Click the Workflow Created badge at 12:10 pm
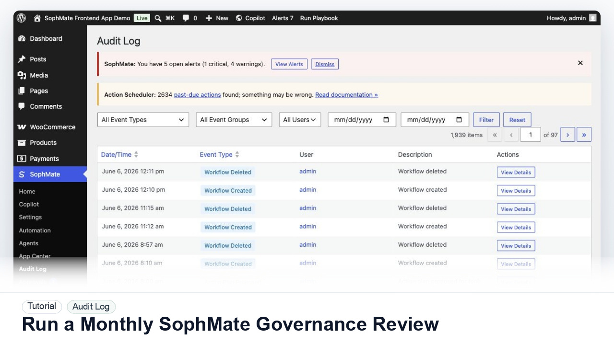The width and height of the screenshot is (614, 345). 228,191
